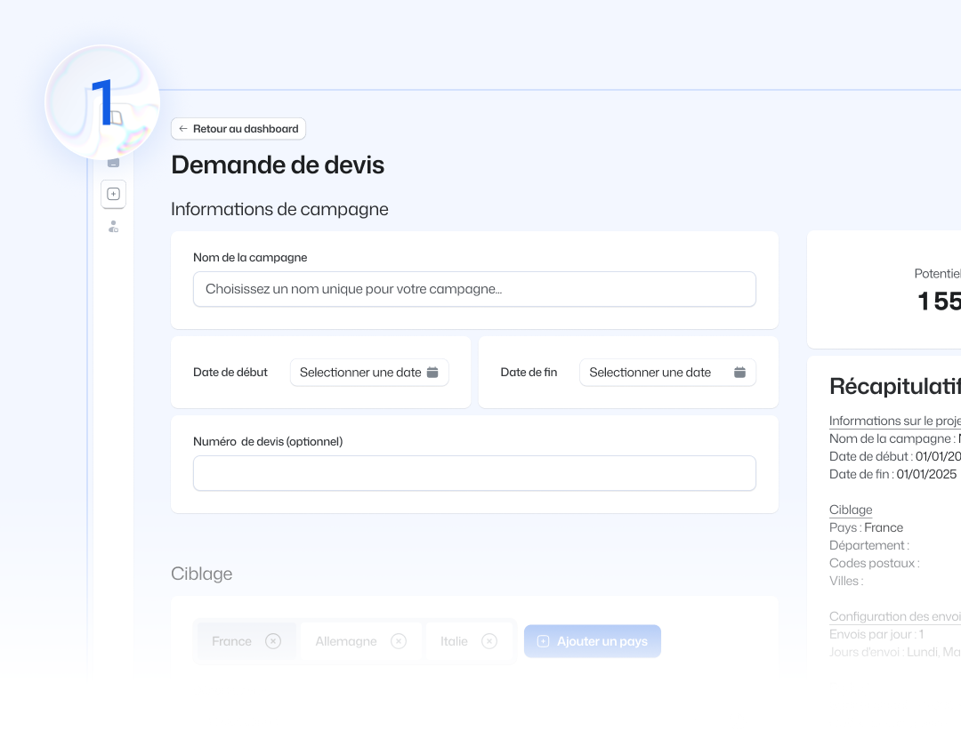Viewport: 961px width, 747px height.
Task: Select the user profile icon at sidebar bottom
Action: click(113, 227)
